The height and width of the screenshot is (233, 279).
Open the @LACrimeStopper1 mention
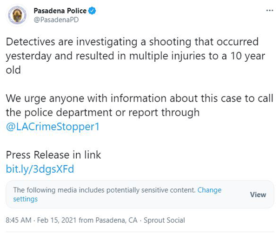53,127
